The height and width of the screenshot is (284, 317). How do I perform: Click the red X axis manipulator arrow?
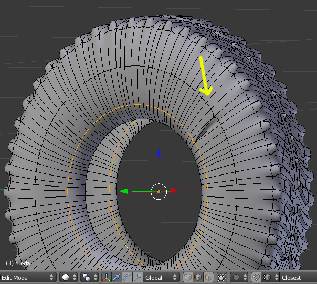173,191
